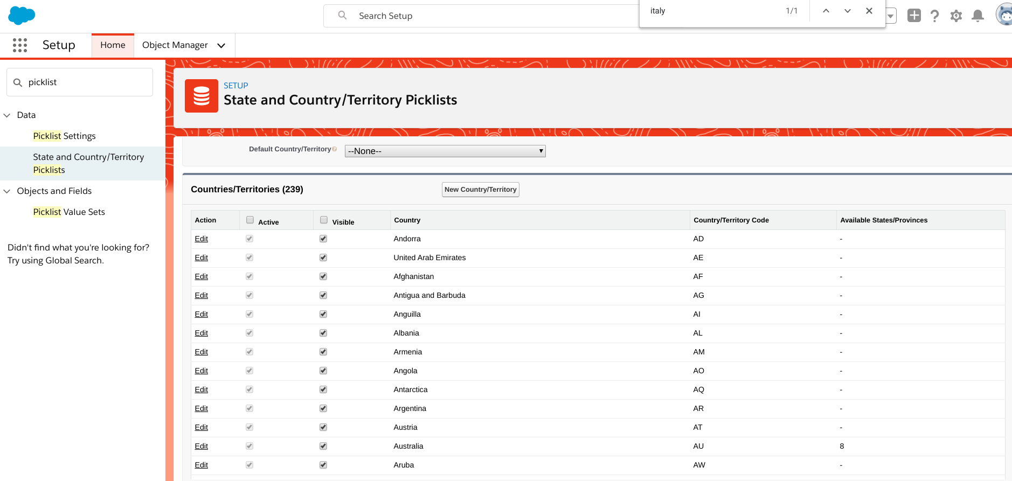Click the New Country/Territory button

tap(480, 190)
